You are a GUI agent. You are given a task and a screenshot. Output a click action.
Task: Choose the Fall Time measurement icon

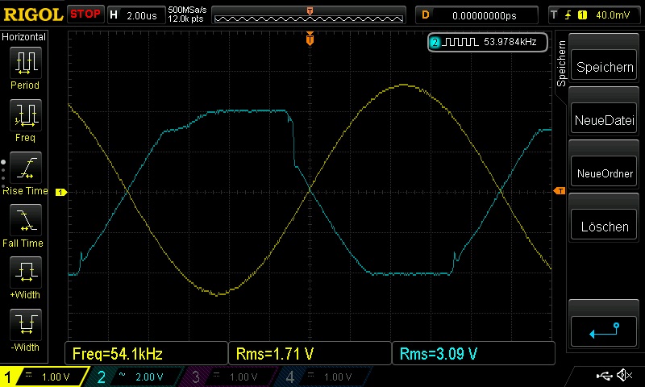click(x=26, y=220)
